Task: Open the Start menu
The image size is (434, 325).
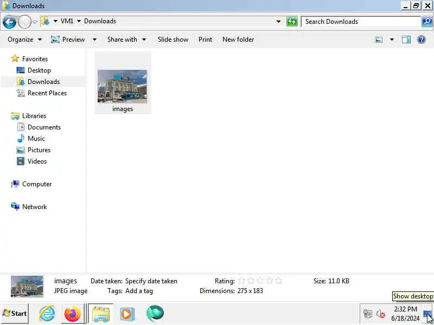Action: point(15,314)
